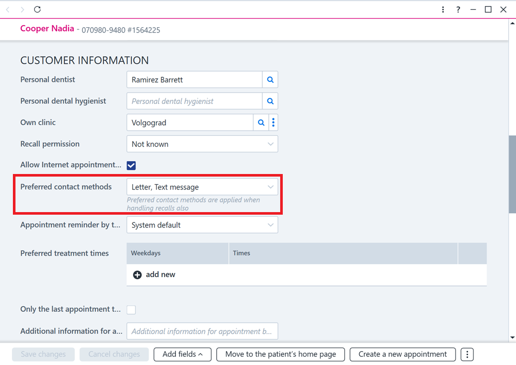Click the search icon for Personal dentist
516x365 pixels.
pyautogui.click(x=270, y=80)
